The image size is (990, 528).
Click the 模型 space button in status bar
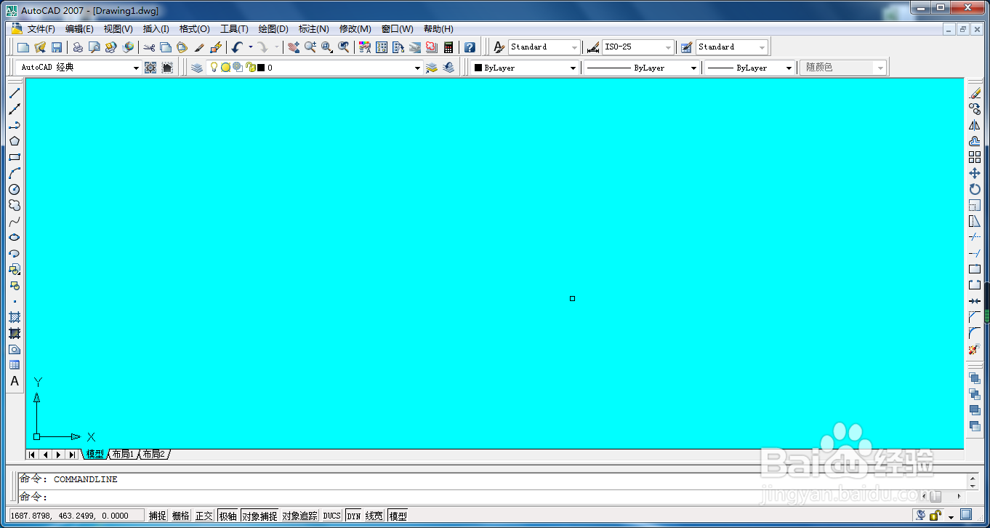tap(398, 516)
